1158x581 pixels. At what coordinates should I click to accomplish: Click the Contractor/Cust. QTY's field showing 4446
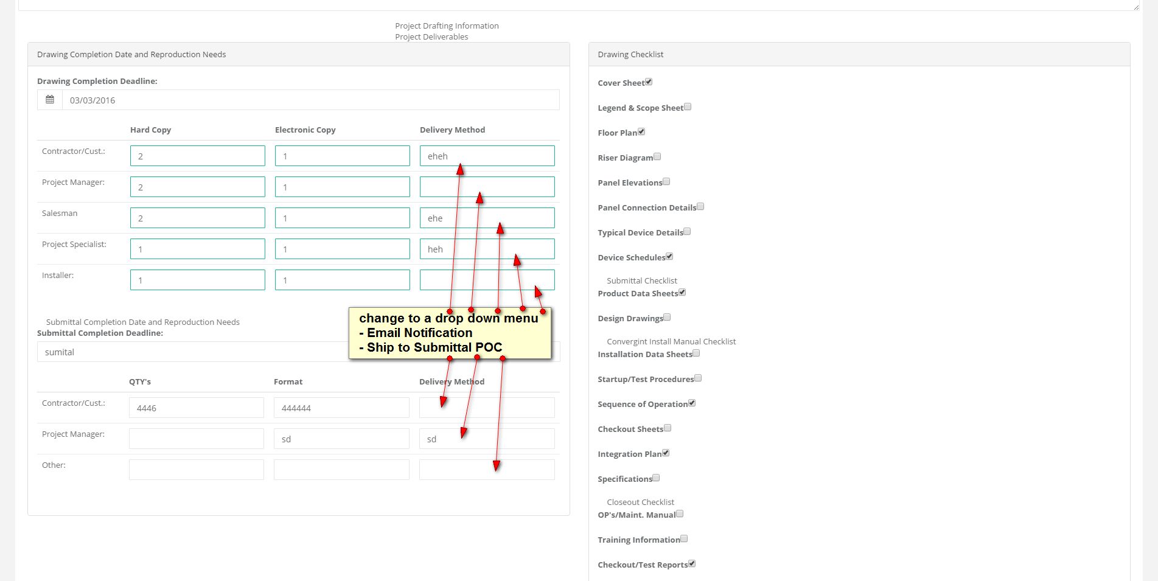196,408
